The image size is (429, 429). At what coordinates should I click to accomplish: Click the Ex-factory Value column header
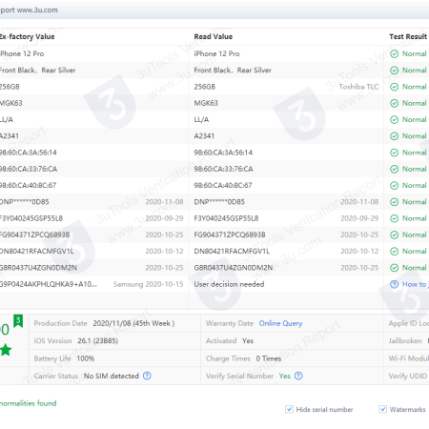point(28,37)
